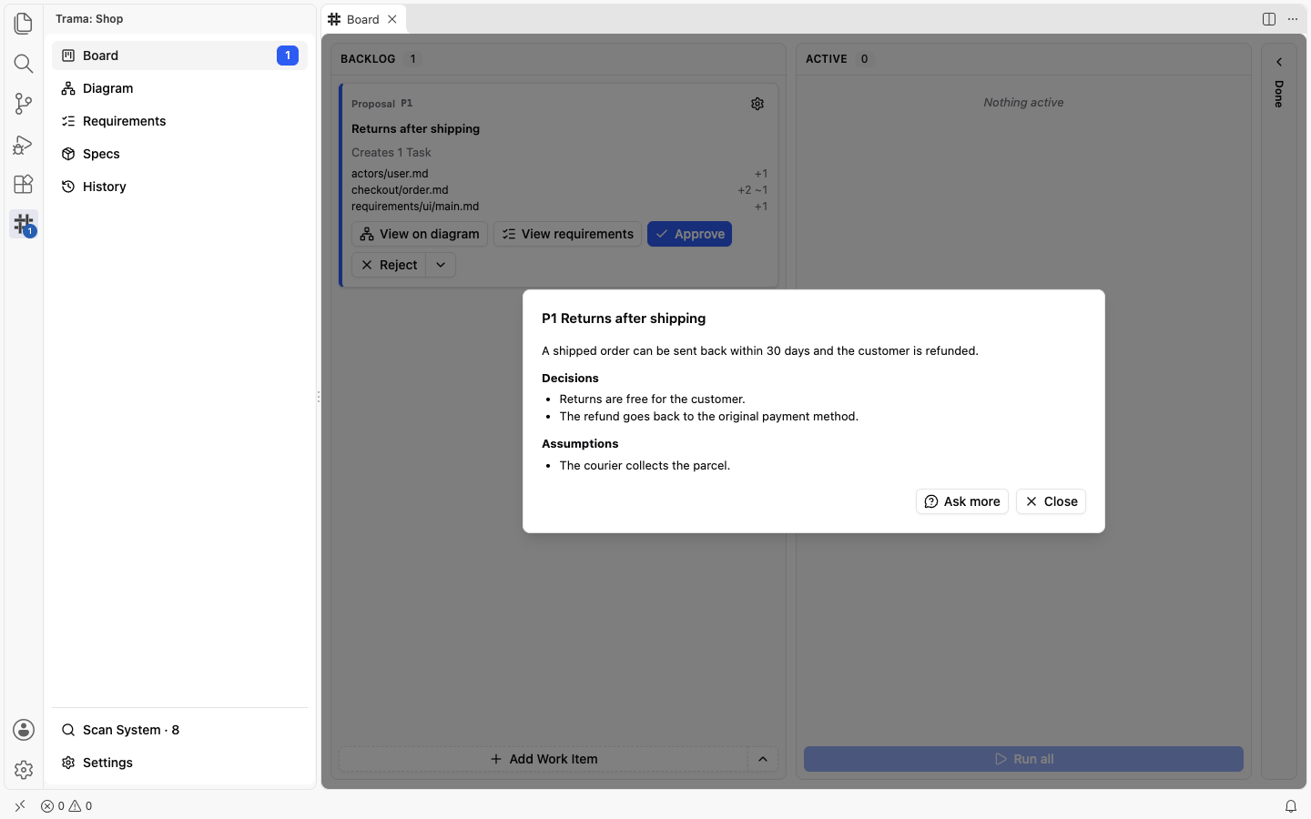
Task: Open the Explorer files icon
Action: click(x=24, y=24)
